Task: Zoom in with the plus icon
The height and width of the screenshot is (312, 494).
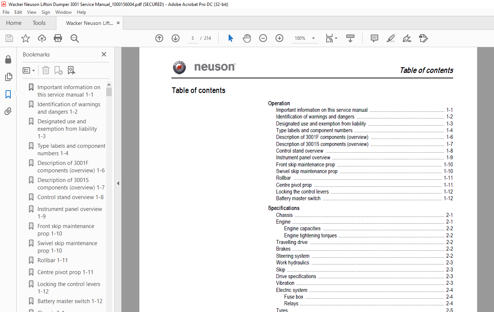Action: 279,38
